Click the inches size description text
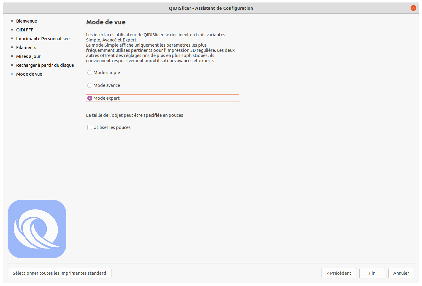The width and height of the screenshot is (422, 286). (135, 115)
